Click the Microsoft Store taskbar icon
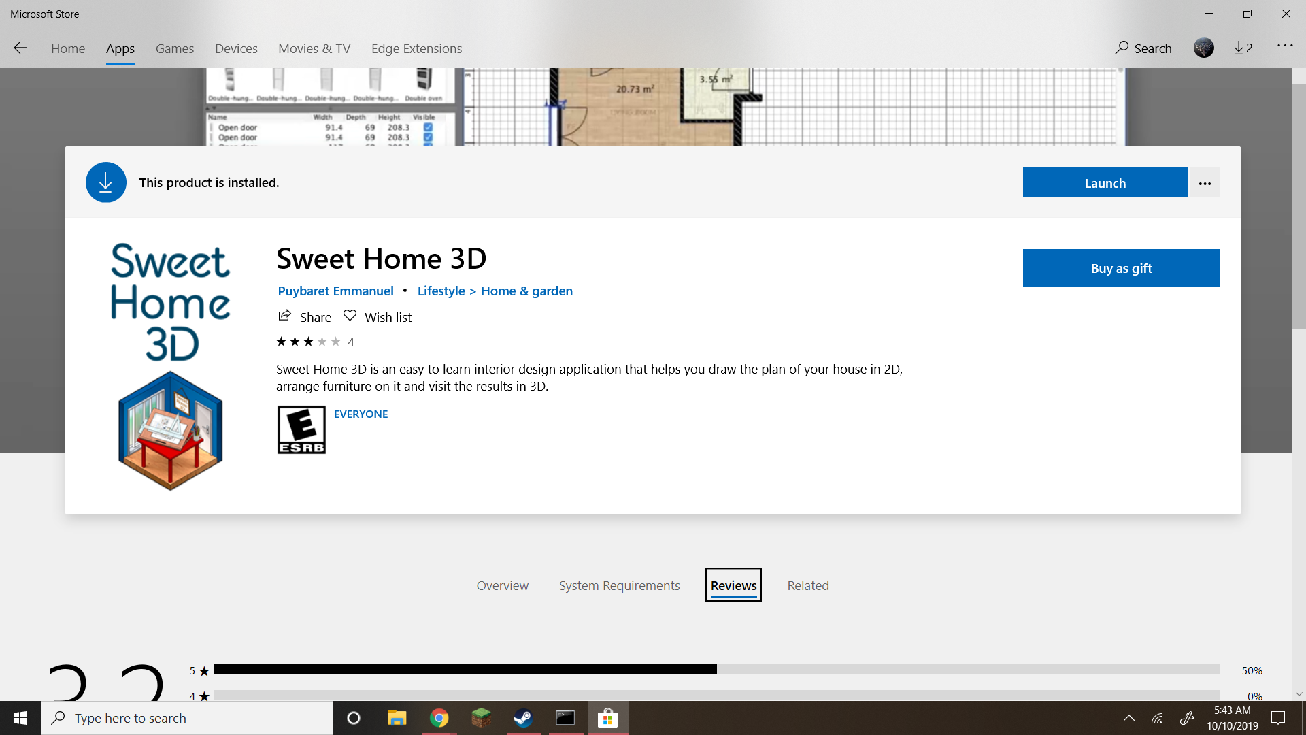Viewport: 1306px width, 735px height. [x=607, y=718]
